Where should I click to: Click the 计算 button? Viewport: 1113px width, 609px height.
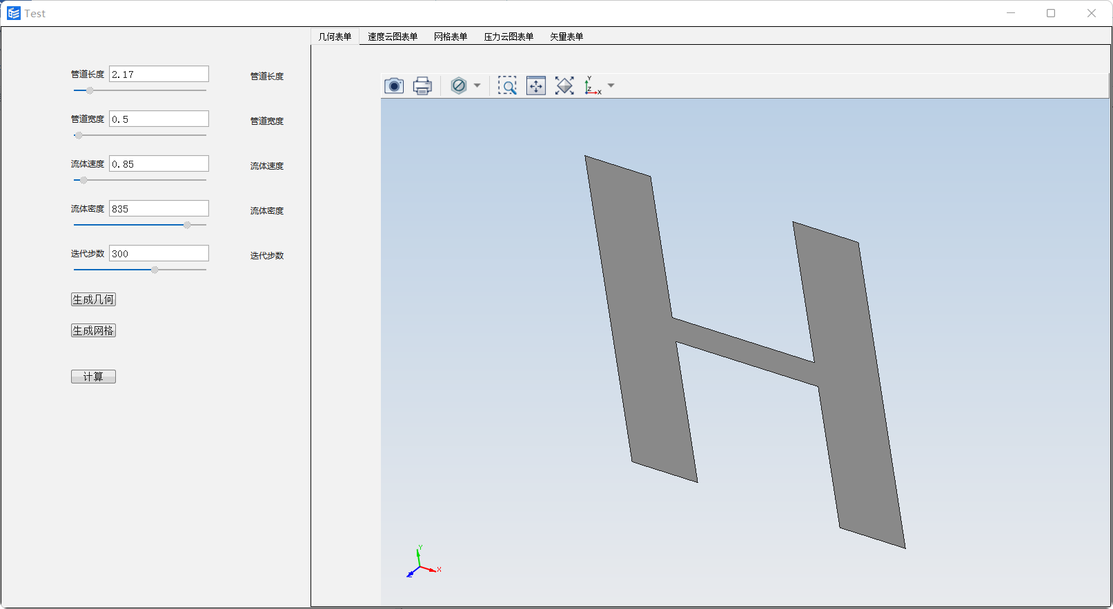point(93,377)
